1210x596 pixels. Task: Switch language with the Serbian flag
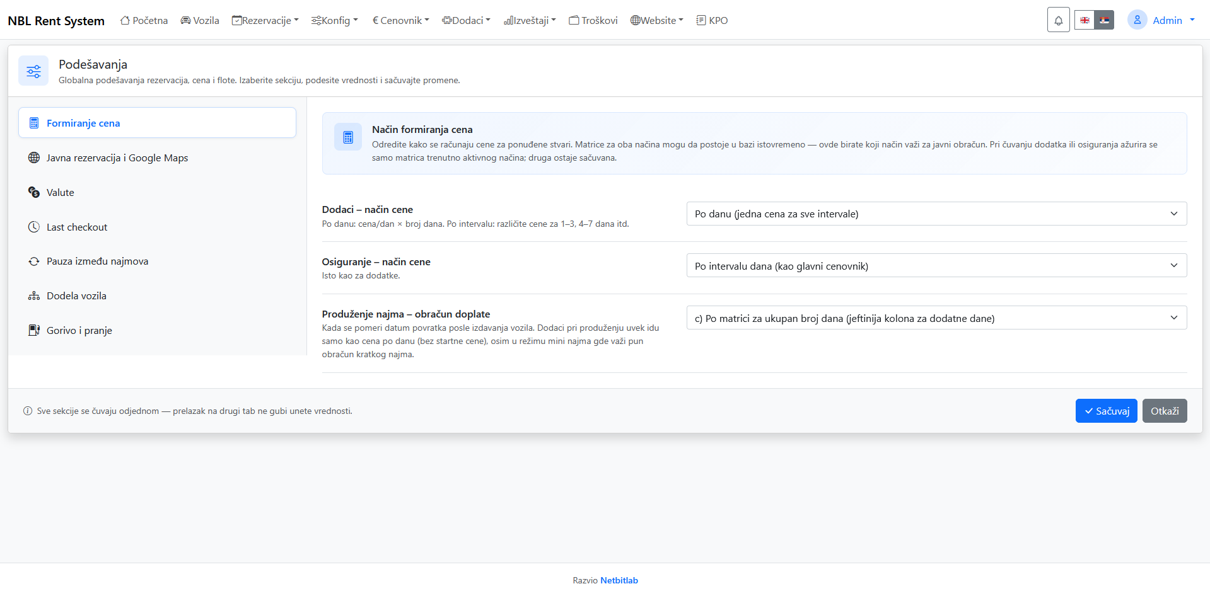pyautogui.click(x=1104, y=20)
